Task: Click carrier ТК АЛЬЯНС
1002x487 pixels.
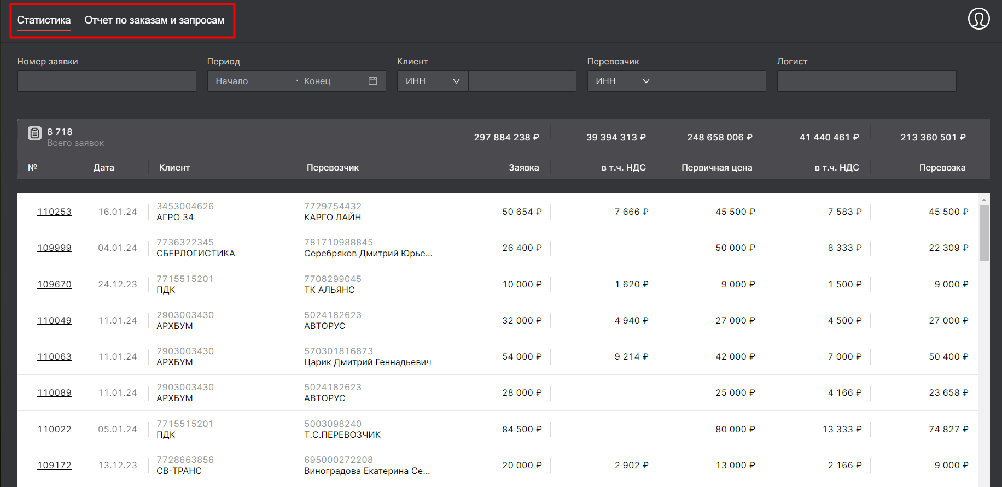Action: (329, 290)
